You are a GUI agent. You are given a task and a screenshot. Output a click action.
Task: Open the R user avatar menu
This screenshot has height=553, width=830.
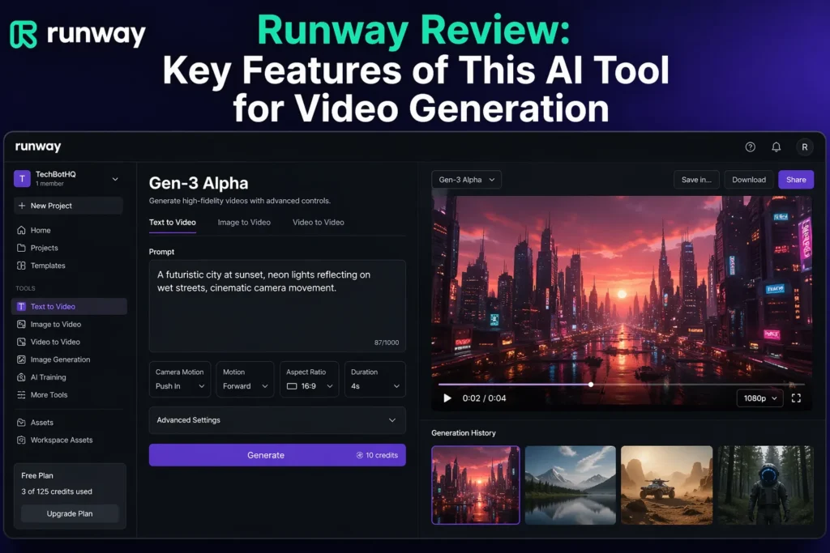point(805,147)
